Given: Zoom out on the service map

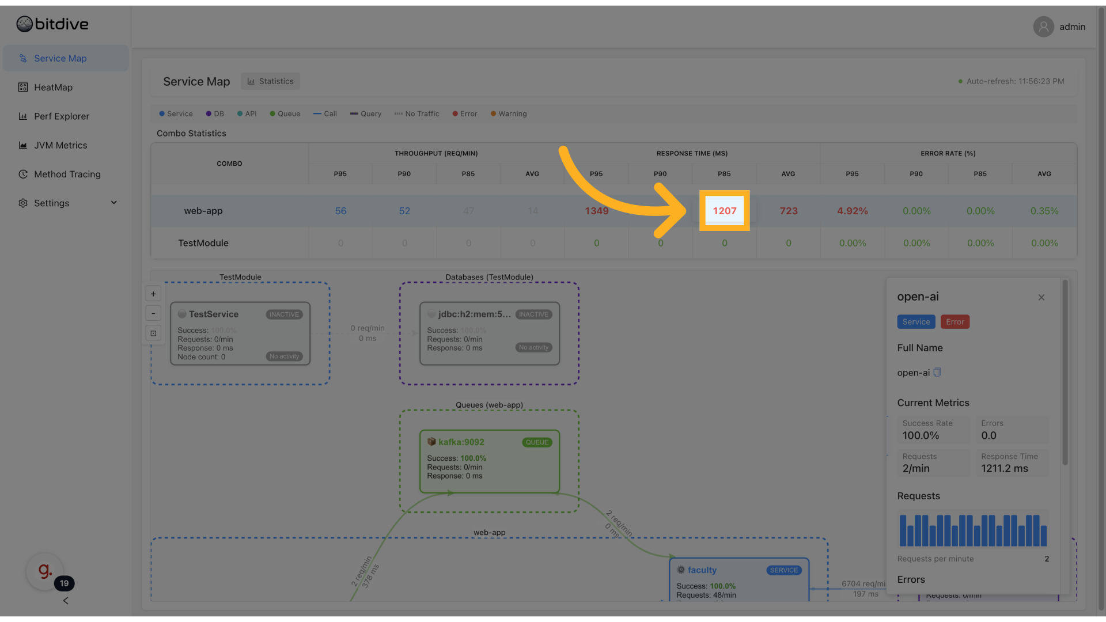Looking at the screenshot, I should (x=153, y=313).
